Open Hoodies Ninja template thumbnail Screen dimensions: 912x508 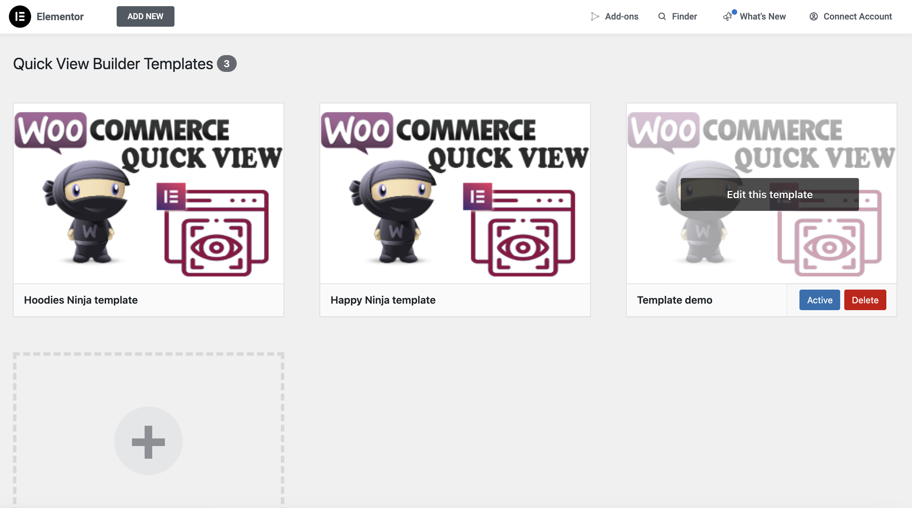148,193
